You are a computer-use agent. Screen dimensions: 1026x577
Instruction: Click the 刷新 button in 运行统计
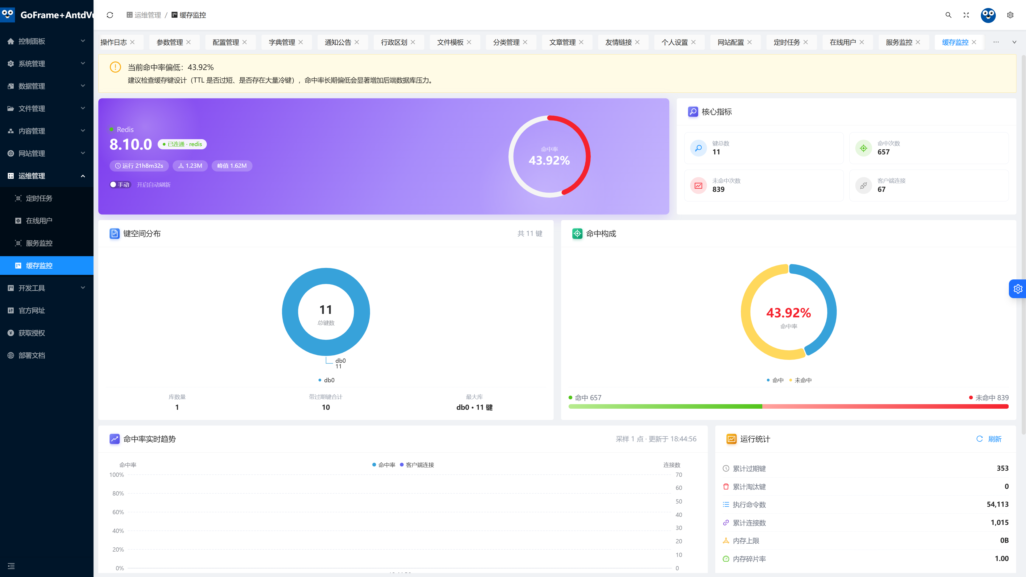tap(989, 439)
